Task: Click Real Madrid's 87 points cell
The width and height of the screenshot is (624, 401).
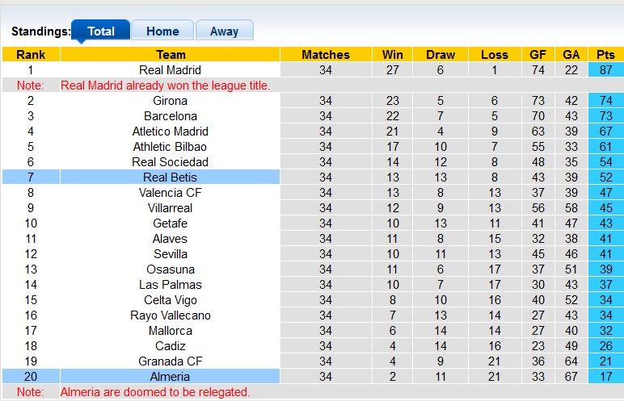Action: [605, 70]
